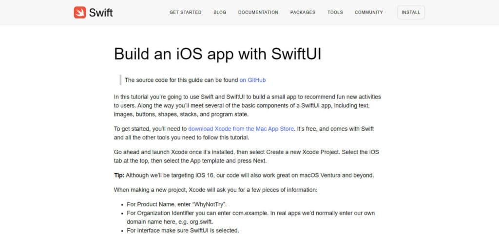Viewport: 499px width, 236px height.
Task: Click the WhyNotTry product name bullet
Action: (x=176, y=204)
